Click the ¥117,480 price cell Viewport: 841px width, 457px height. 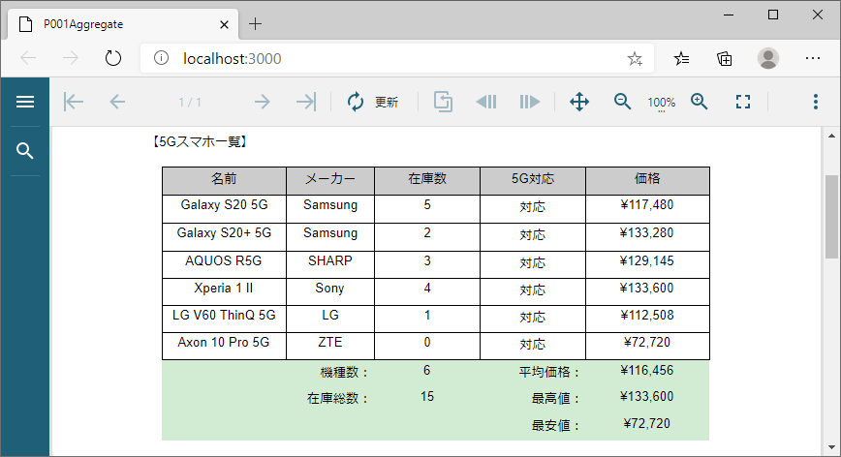click(647, 208)
